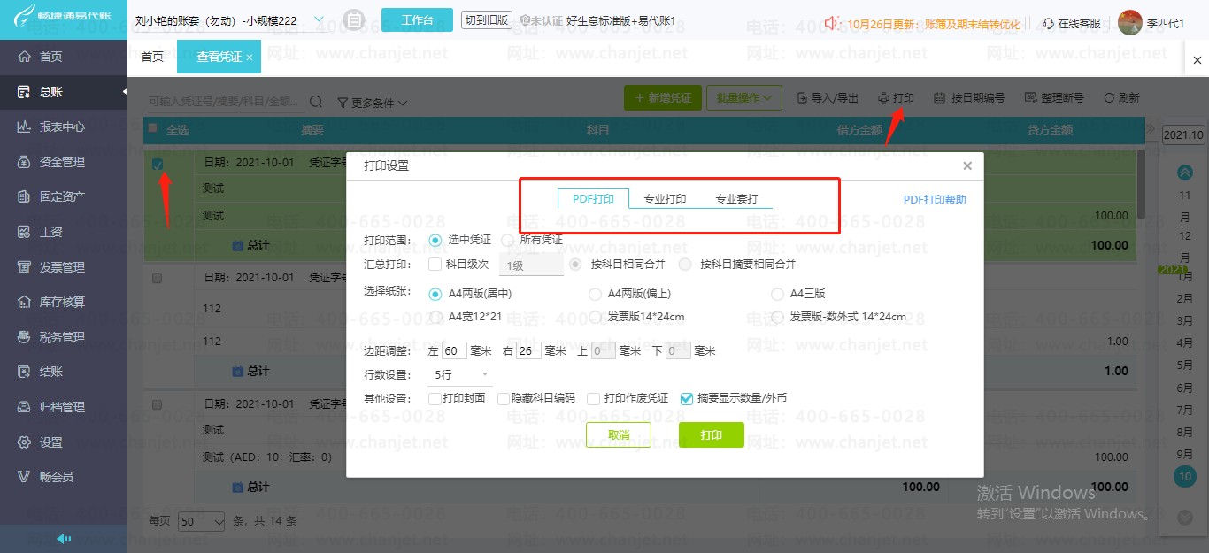Open the 行数设置 5行 dropdown
This screenshot has height=553, width=1209.
click(x=461, y=375)
